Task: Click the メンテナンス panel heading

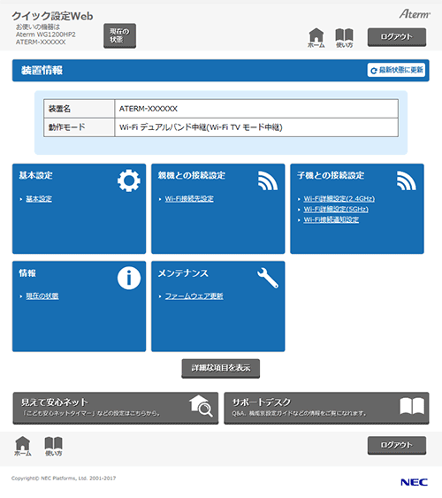Action: click(x=183, y=273)
